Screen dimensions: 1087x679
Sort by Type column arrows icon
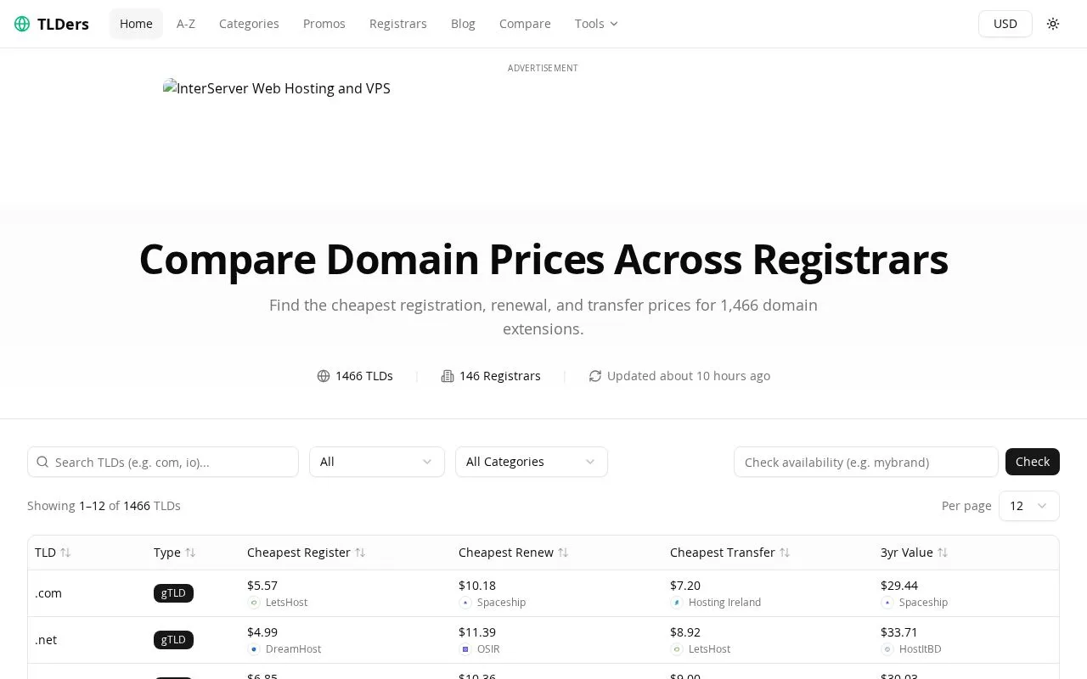pyautogui.click(x=190, y=553)
